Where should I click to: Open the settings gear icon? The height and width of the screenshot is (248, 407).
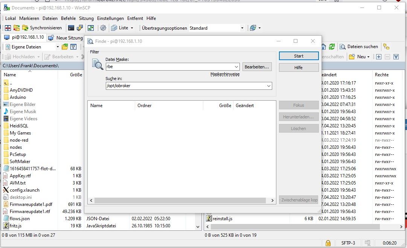103,28
